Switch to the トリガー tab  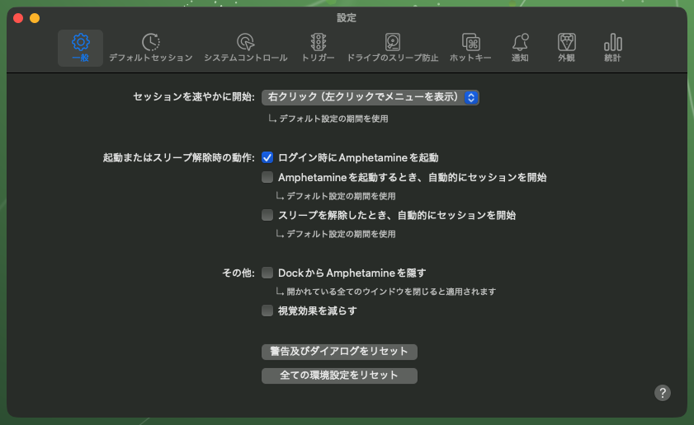(318, 48)
